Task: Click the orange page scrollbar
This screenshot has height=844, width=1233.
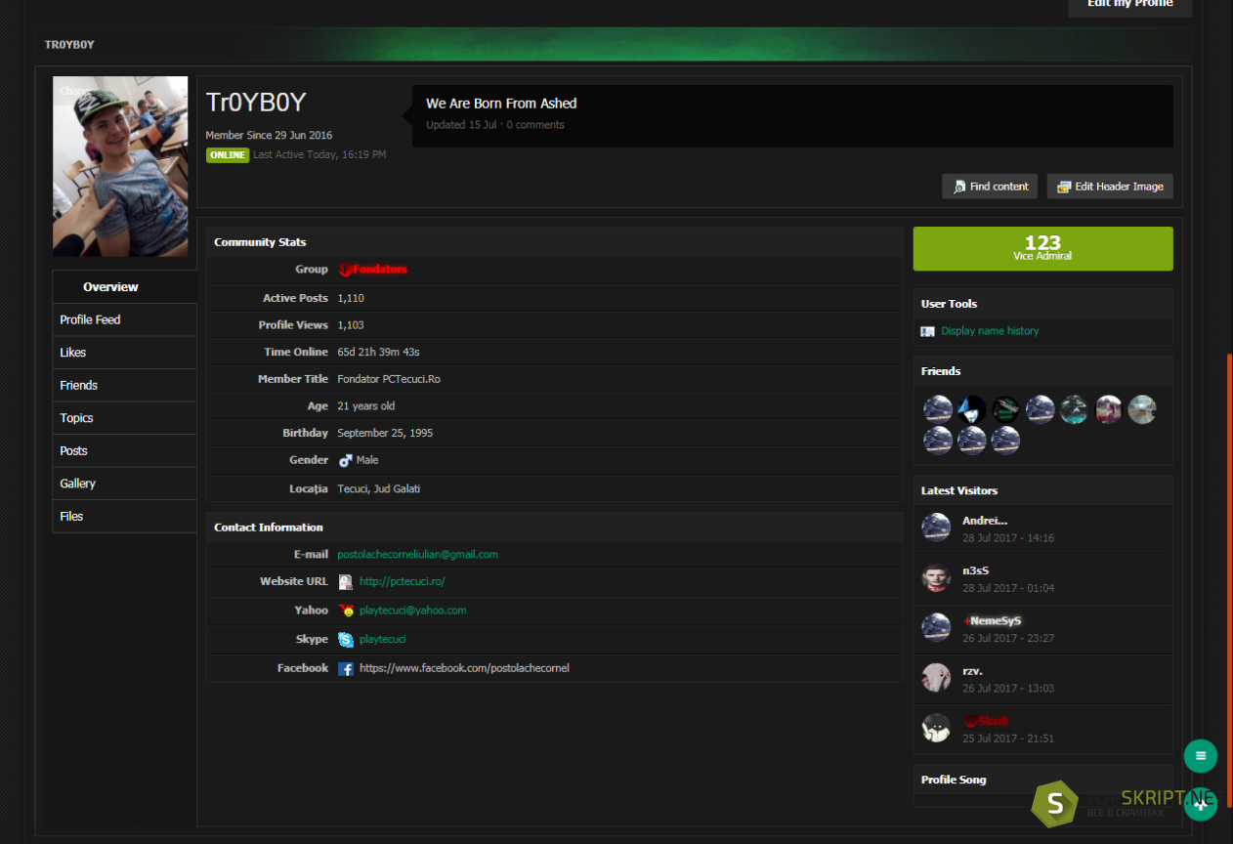Action: click(x=1229, y=580)
